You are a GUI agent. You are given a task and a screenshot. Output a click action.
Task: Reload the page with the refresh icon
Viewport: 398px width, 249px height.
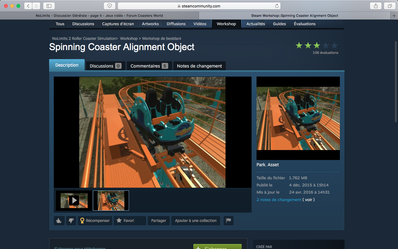click(x=277, y=6)
